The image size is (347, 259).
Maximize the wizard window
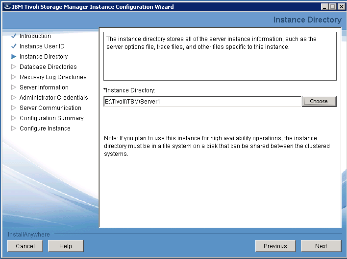[x=333, y=7]
